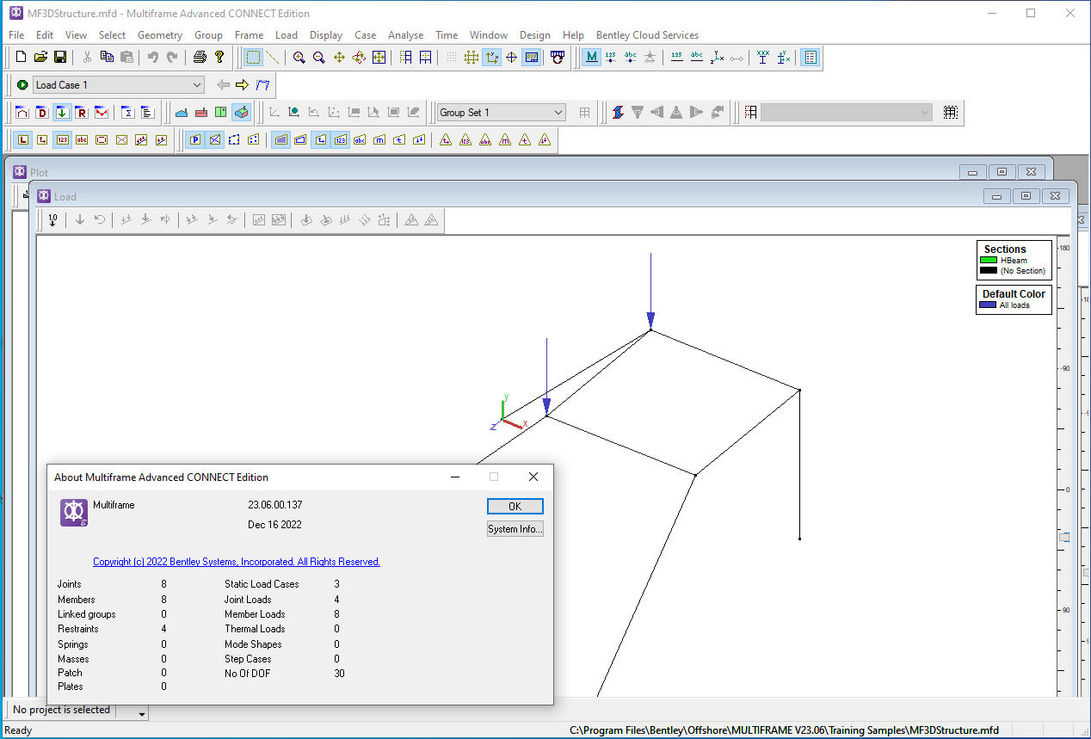Click the 'No Of DOF' label
Viewport: 1091px width, 739px height.
coord(248,674)
